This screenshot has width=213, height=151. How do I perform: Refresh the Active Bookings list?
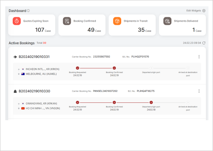(204, 43)
